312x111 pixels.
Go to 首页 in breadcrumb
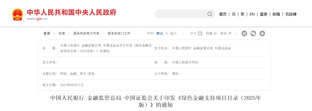[x=47, y=33]
